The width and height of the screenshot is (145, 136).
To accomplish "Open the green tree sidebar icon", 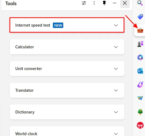I will click(x=140, y=112).
